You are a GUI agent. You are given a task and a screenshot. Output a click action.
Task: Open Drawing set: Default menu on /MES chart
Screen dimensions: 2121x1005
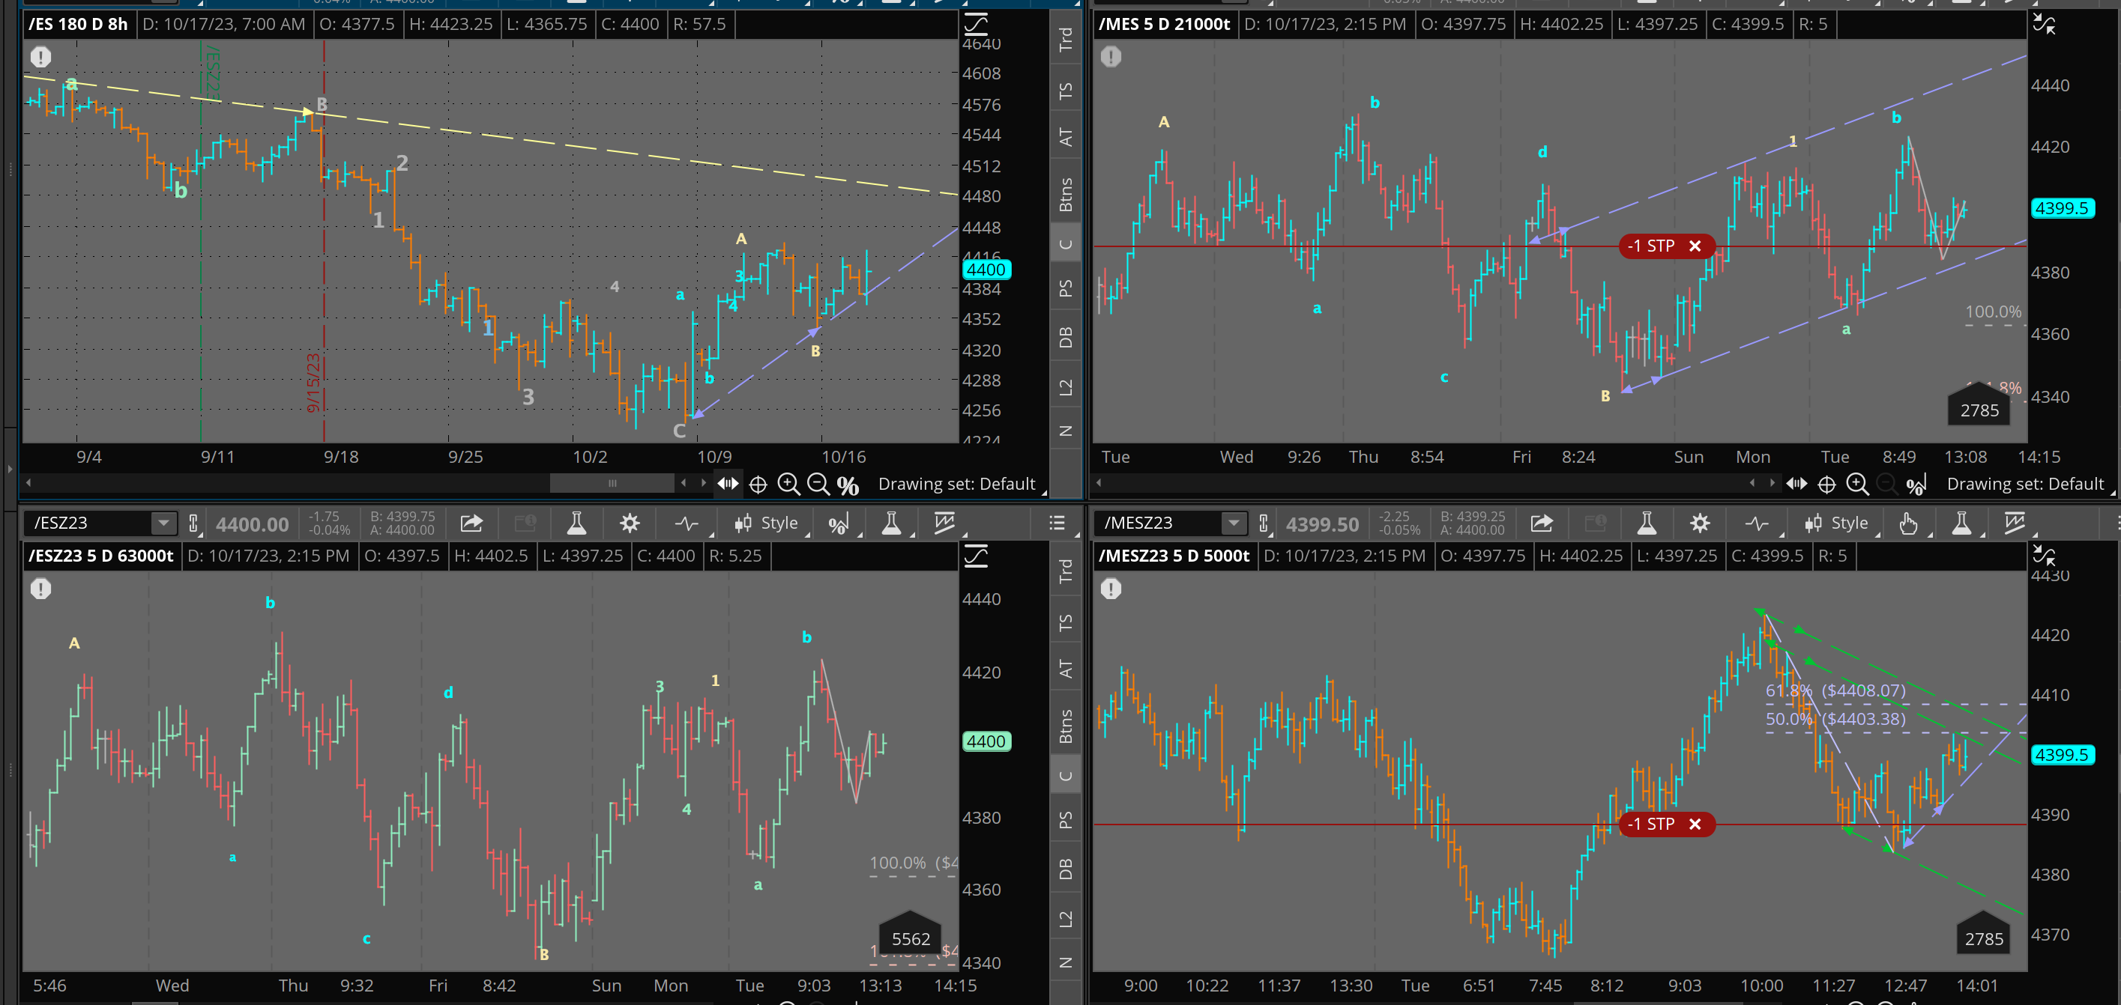(2024, 484)
